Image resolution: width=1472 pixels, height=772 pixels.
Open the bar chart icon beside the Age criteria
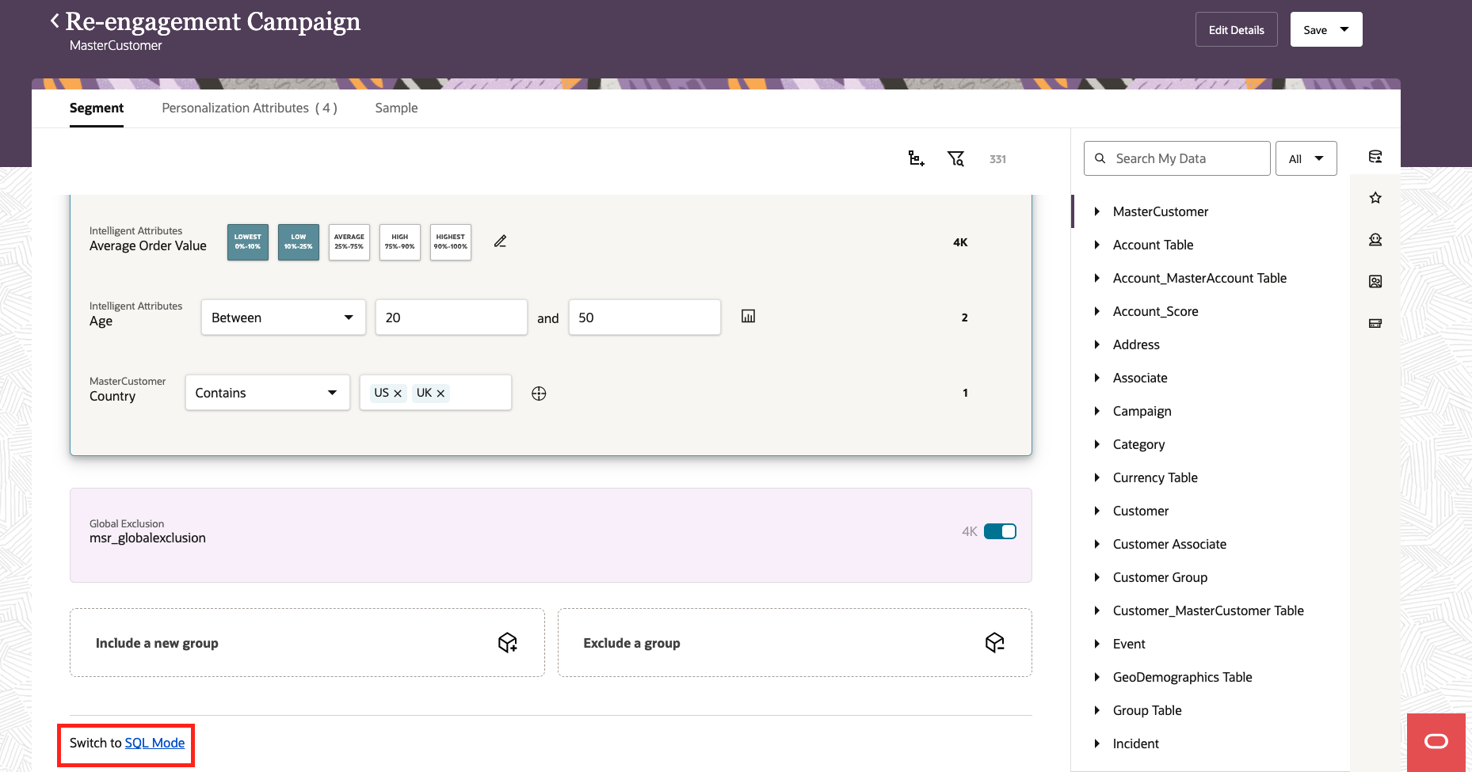[x=748, y=315]
